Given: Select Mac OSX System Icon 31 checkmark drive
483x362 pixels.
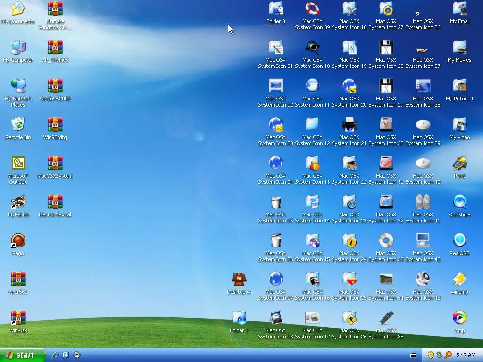Looking at the screenshot, I should [386, 163].
